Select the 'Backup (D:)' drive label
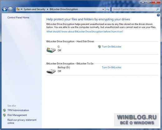The height and width of the screenshot is (130, 162). (64, 67)
